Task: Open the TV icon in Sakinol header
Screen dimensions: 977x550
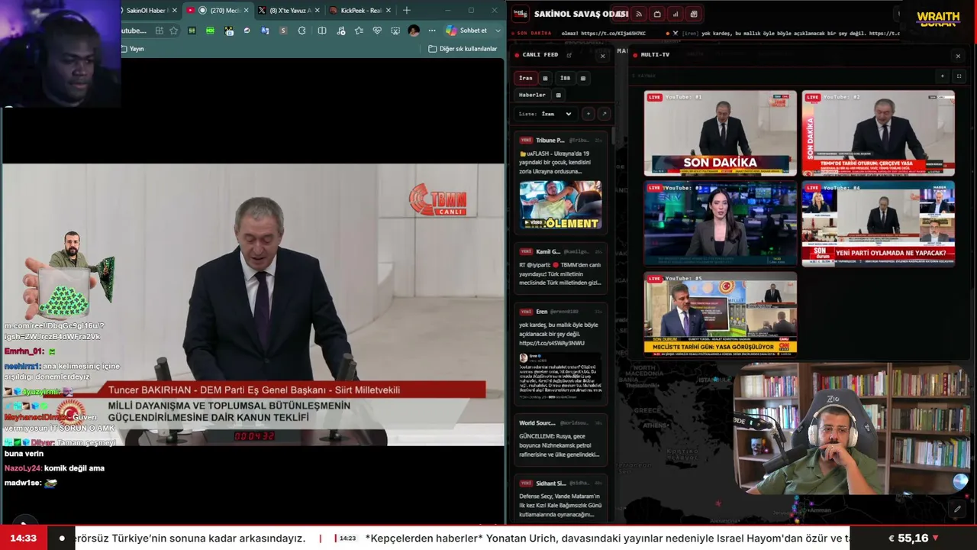Action: coord(657,14)
